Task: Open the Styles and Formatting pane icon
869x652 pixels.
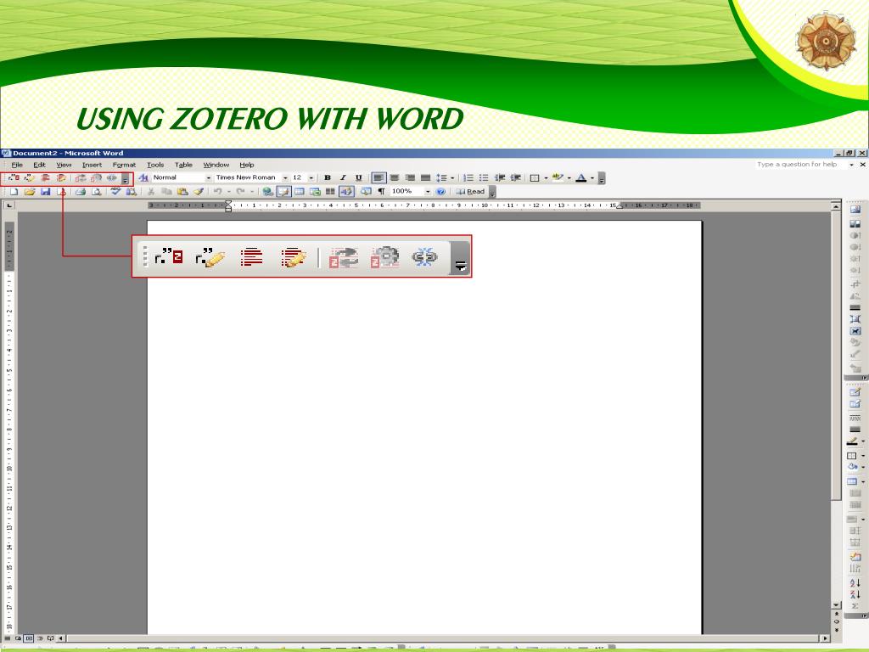Action: pyautogui.click(x=143, y=178)
